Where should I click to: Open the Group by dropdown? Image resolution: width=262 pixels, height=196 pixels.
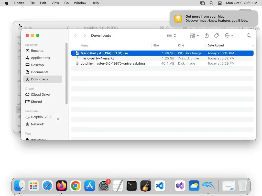pyautogui.click(x=194, y=35)
